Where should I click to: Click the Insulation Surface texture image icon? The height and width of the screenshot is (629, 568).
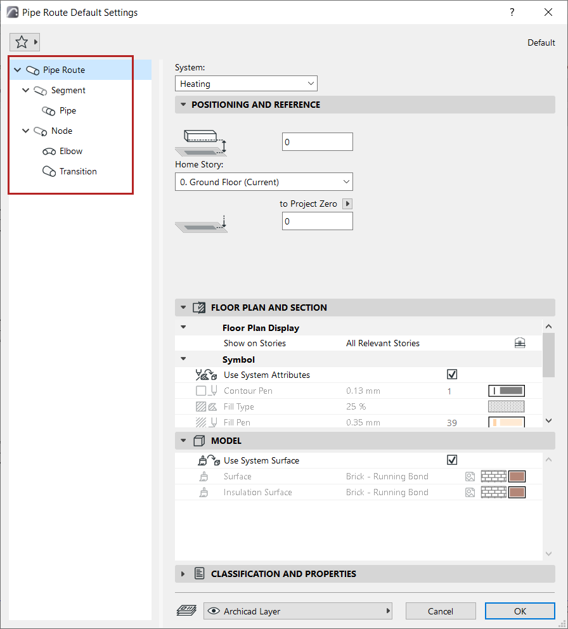click(470, 492)
